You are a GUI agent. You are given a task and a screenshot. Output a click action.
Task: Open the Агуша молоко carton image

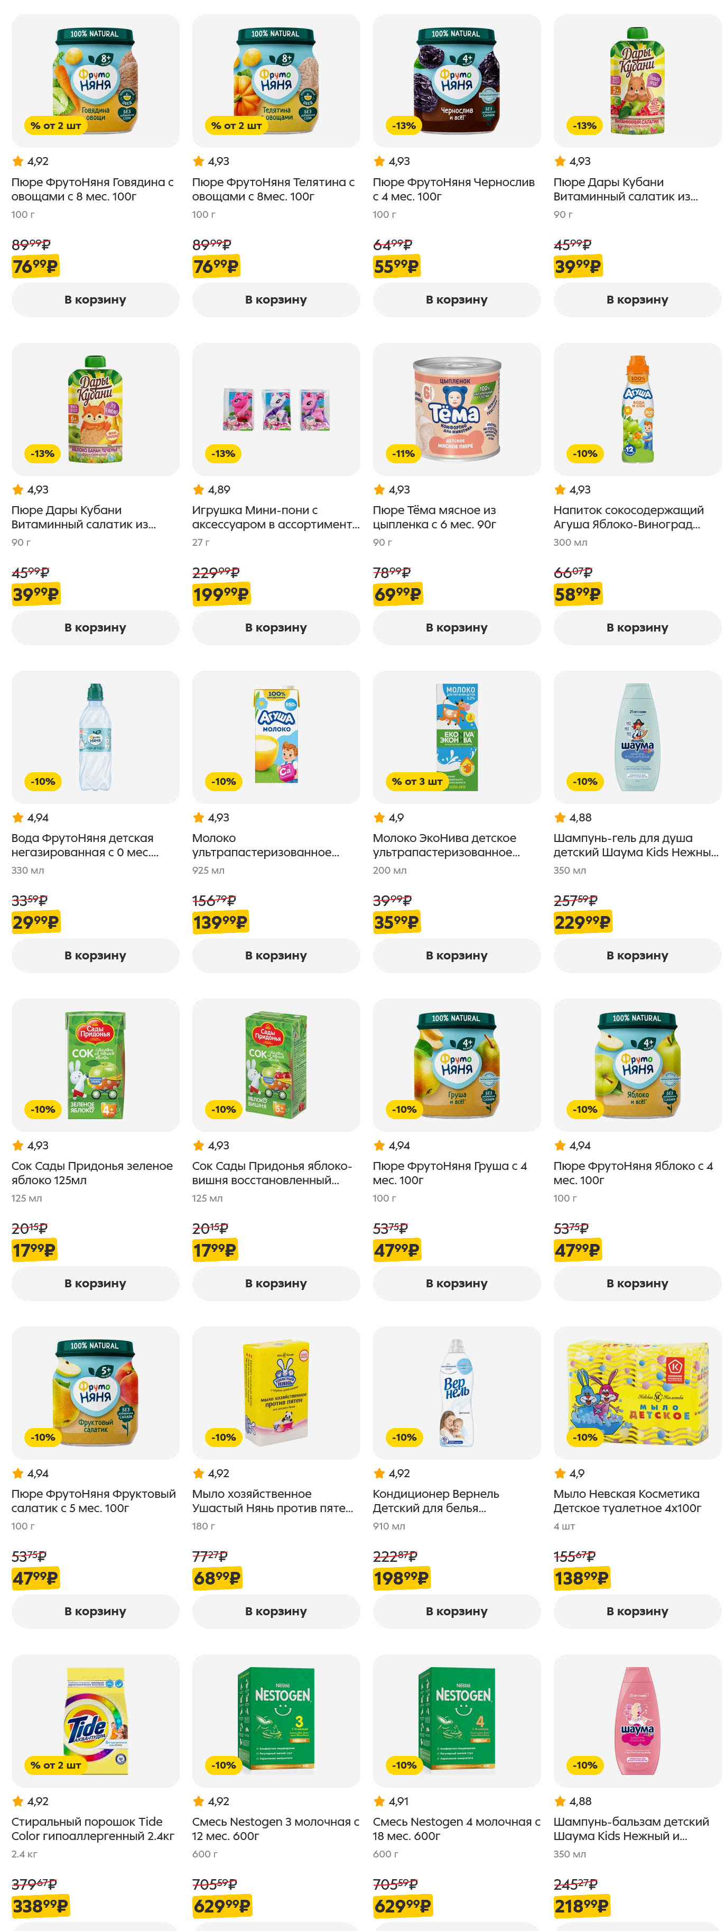[x=276, y=736]
